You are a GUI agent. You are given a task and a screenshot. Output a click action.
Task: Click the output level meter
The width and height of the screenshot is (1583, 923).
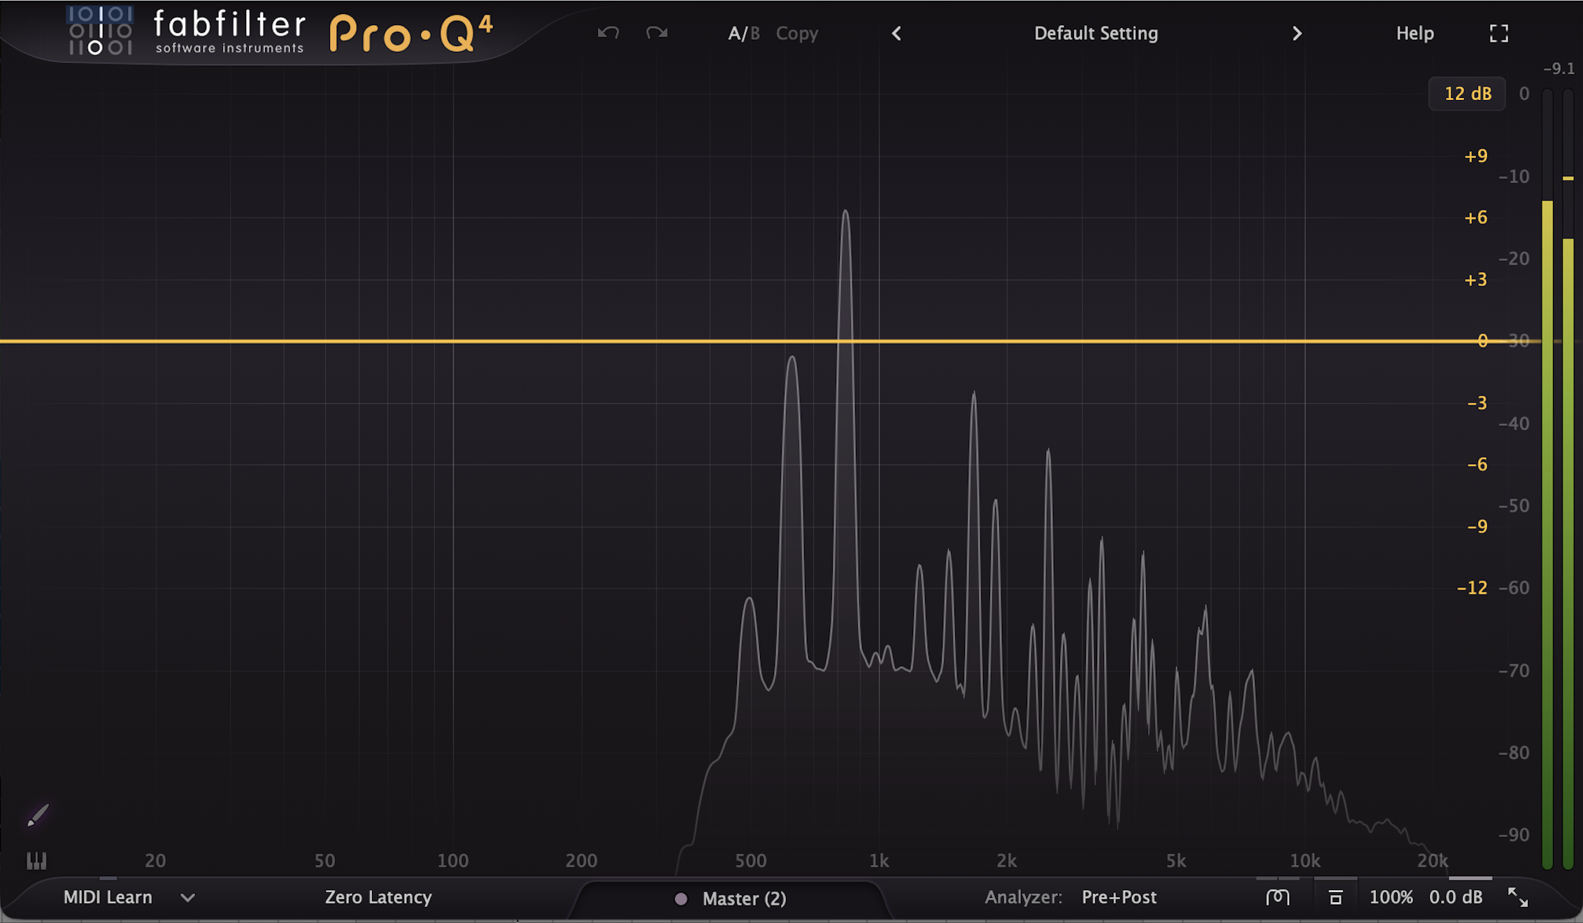(x=1558, y=479)
